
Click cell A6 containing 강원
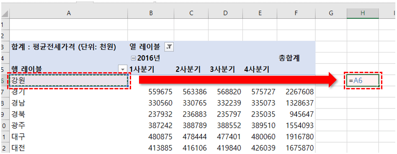[x=69, y=81]
